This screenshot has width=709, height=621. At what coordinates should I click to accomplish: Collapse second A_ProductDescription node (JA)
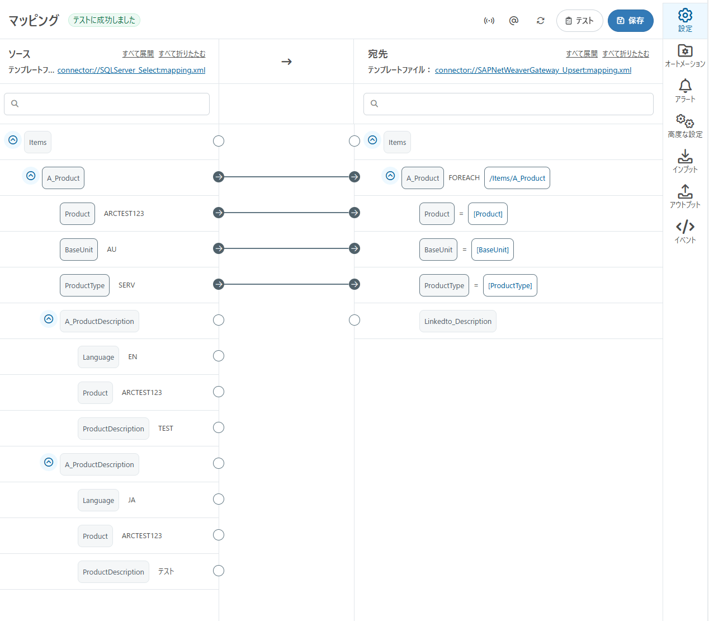(x=49, y=462)
